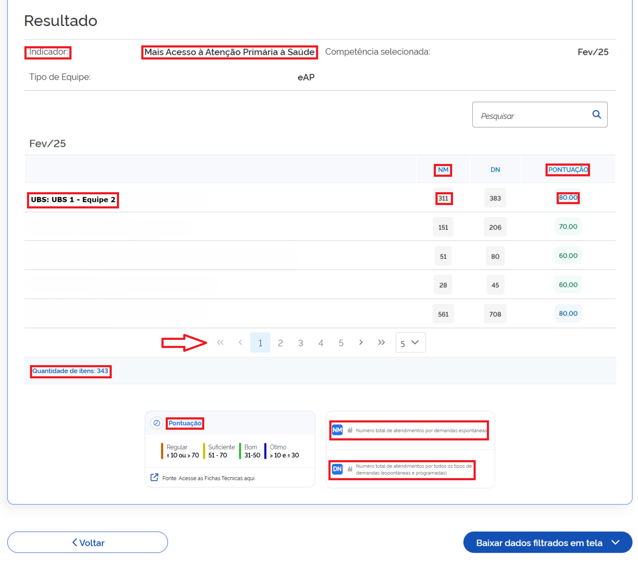Click the search magnifier icon
Screen dimensions: 638x568
[596, 114]
